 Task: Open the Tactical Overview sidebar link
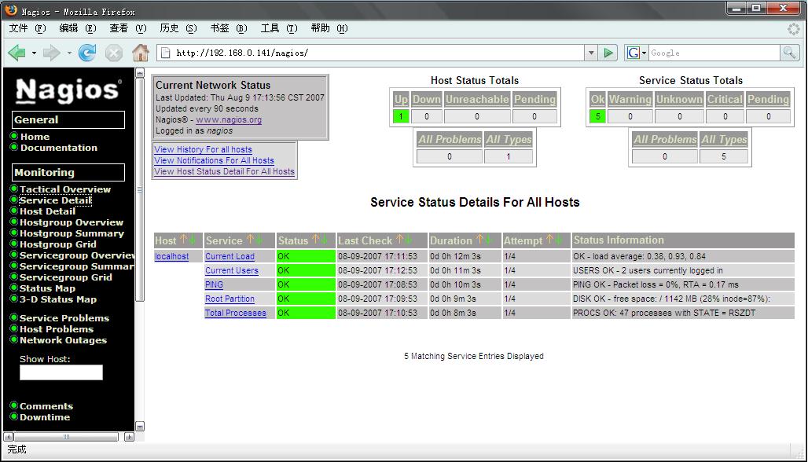[65, 189]
